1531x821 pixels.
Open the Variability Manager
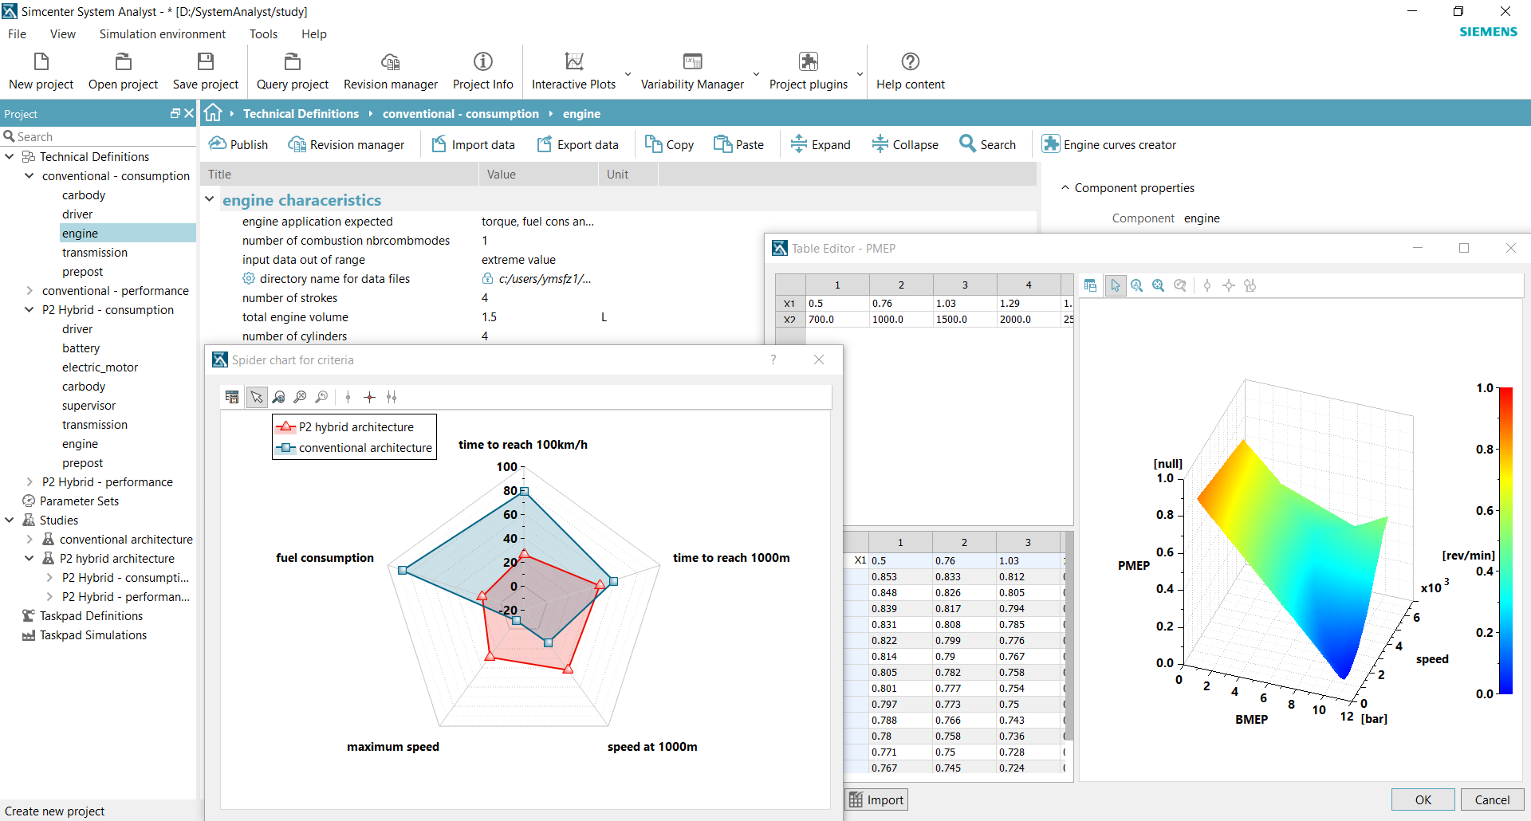pyautogui.click(x=691, y=71)
